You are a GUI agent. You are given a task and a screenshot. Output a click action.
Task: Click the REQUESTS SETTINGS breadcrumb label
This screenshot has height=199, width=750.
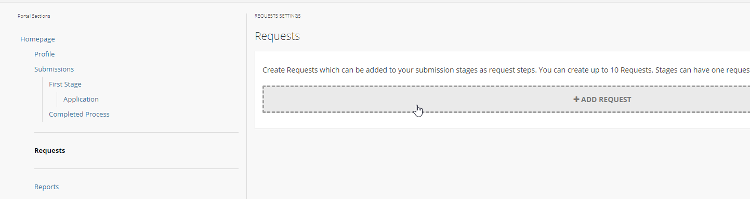coord(278,16)
